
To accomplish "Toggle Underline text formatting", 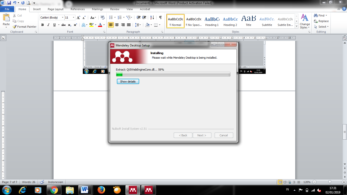I will point(54,25).
